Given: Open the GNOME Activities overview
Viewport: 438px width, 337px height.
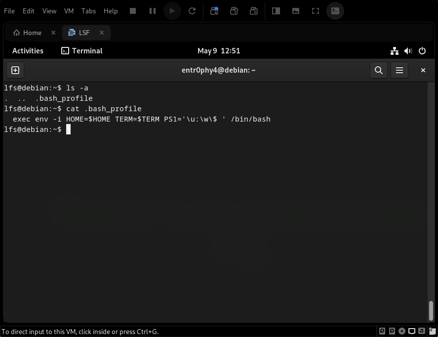Looking at the screenshot, I should coord(28,50).
